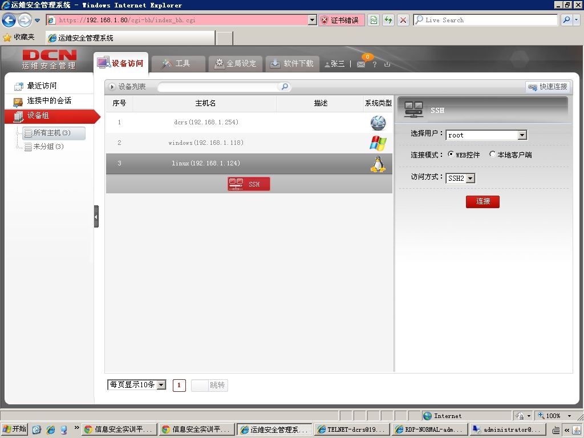Click the SSH panel header computer icon
Image resolution: width=584 pixels, height=438 pixels.
click(413, 110)
